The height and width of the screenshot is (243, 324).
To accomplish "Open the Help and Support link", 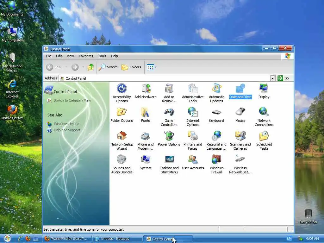I will [x=67, y=130].
